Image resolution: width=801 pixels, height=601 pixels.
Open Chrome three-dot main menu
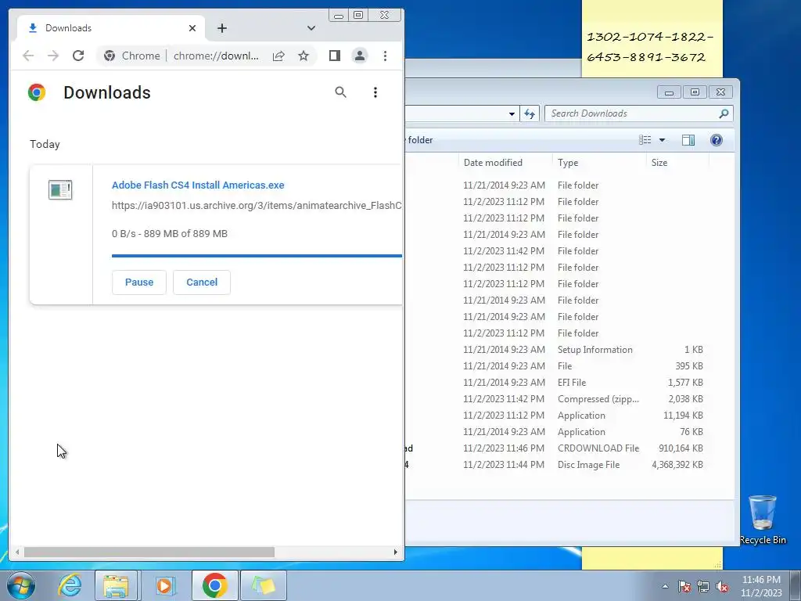click(x=385, y=56)
